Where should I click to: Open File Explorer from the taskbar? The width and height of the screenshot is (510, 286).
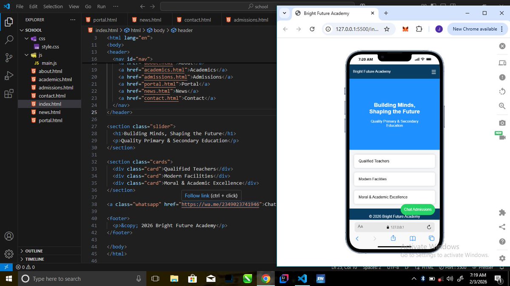point(174,278)
